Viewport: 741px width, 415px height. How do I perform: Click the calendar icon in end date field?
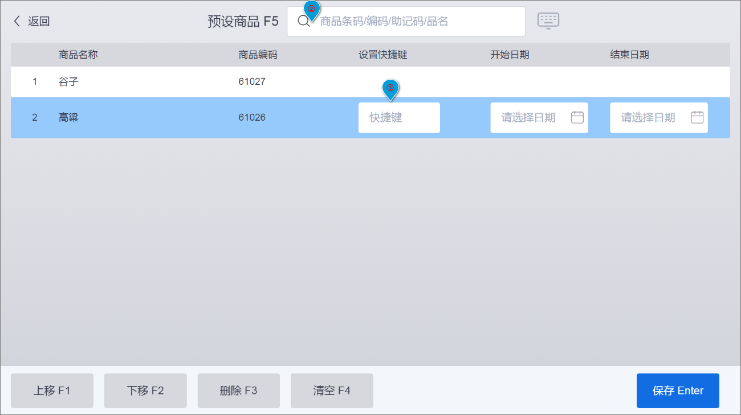697,117
